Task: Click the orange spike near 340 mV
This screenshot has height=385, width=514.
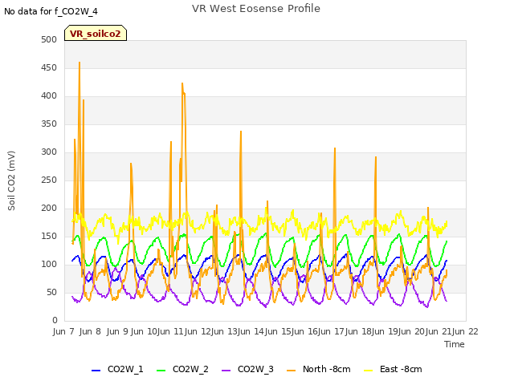Action: click(x=241, y=132)
